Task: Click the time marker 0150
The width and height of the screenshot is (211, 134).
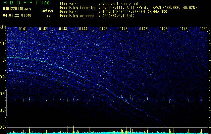Action: [x=204, y=29]
